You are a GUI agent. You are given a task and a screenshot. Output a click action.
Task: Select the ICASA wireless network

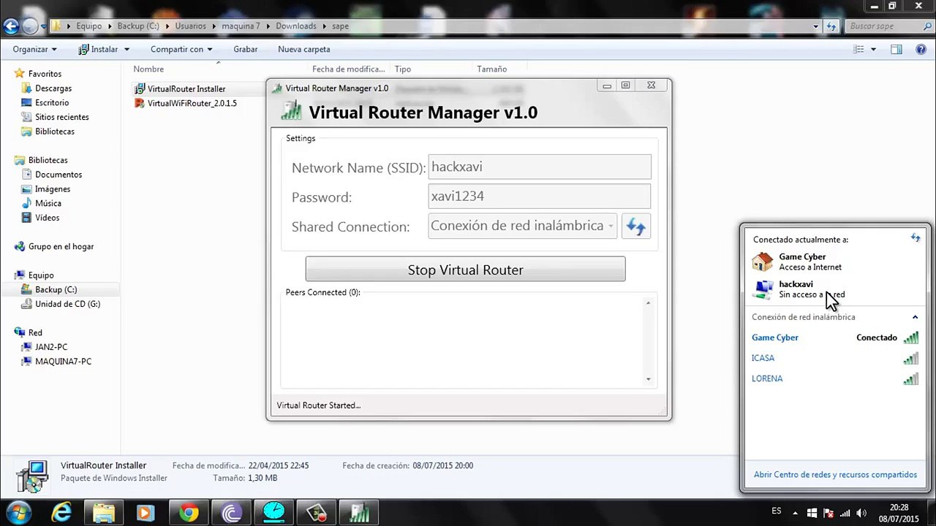coord(835,358)
